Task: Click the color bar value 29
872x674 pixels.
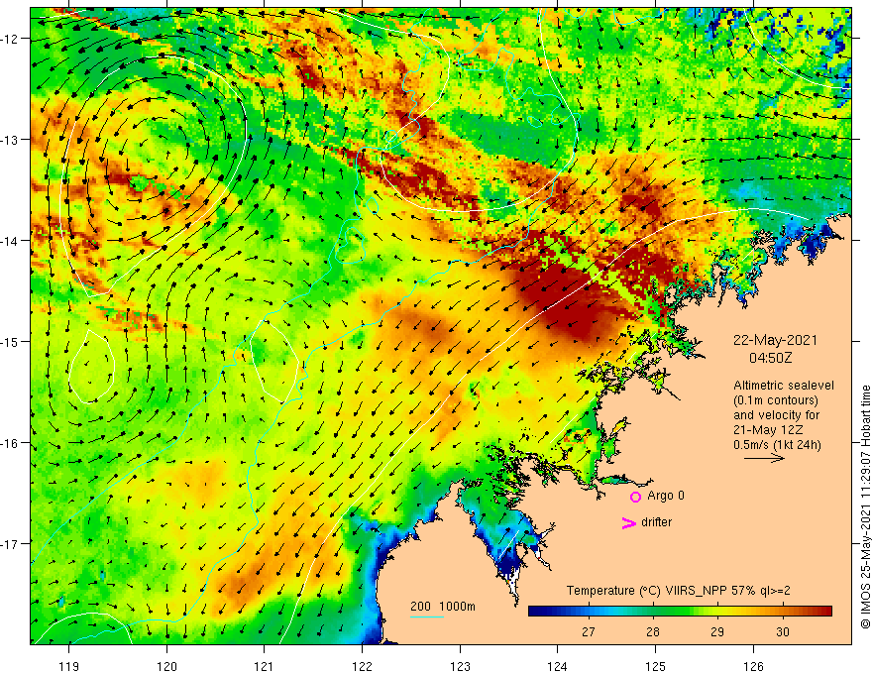Action: [717, 631]
